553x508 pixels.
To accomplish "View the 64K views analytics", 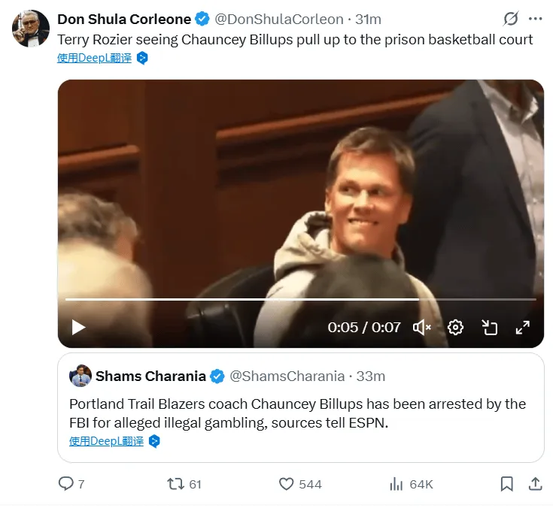I will coord(397,484).
